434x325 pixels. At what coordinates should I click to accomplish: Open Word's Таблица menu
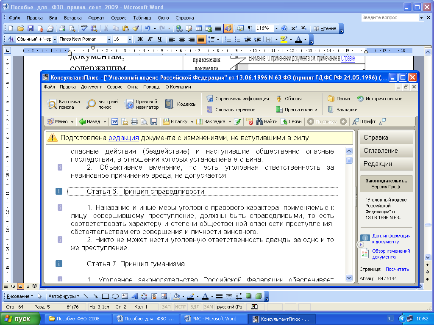pos(142,18)
